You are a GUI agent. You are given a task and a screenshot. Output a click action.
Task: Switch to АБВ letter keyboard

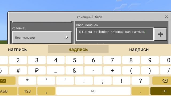coord(9,91)
